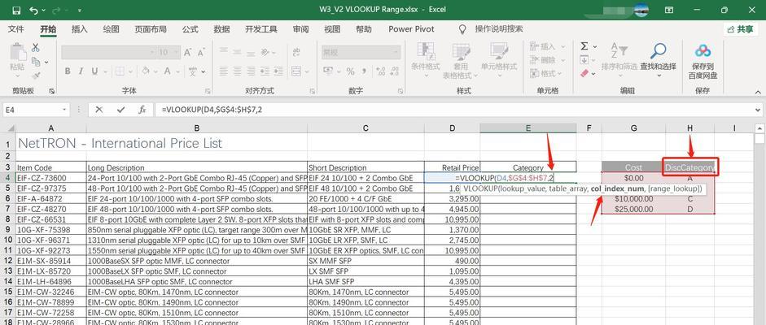Image resolution: width=766 pixels, height=325 pixels.
Task: Open the Name Box dropdown
Action: click(x=64, y=110)
